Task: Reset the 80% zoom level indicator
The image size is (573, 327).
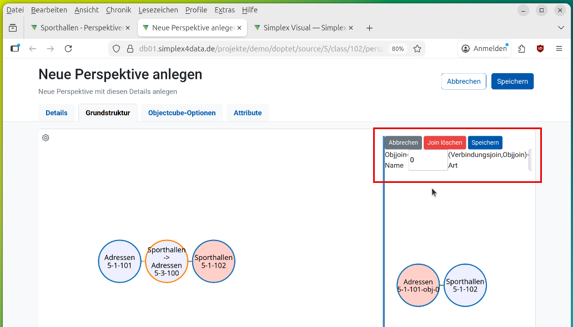Action: pos(398,49)
